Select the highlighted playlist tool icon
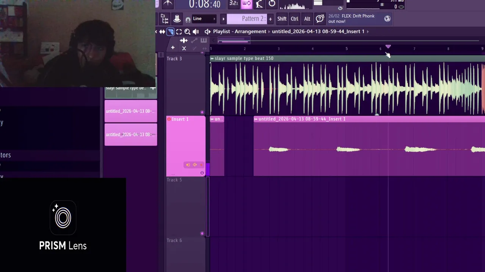 [x=171, y=32]
